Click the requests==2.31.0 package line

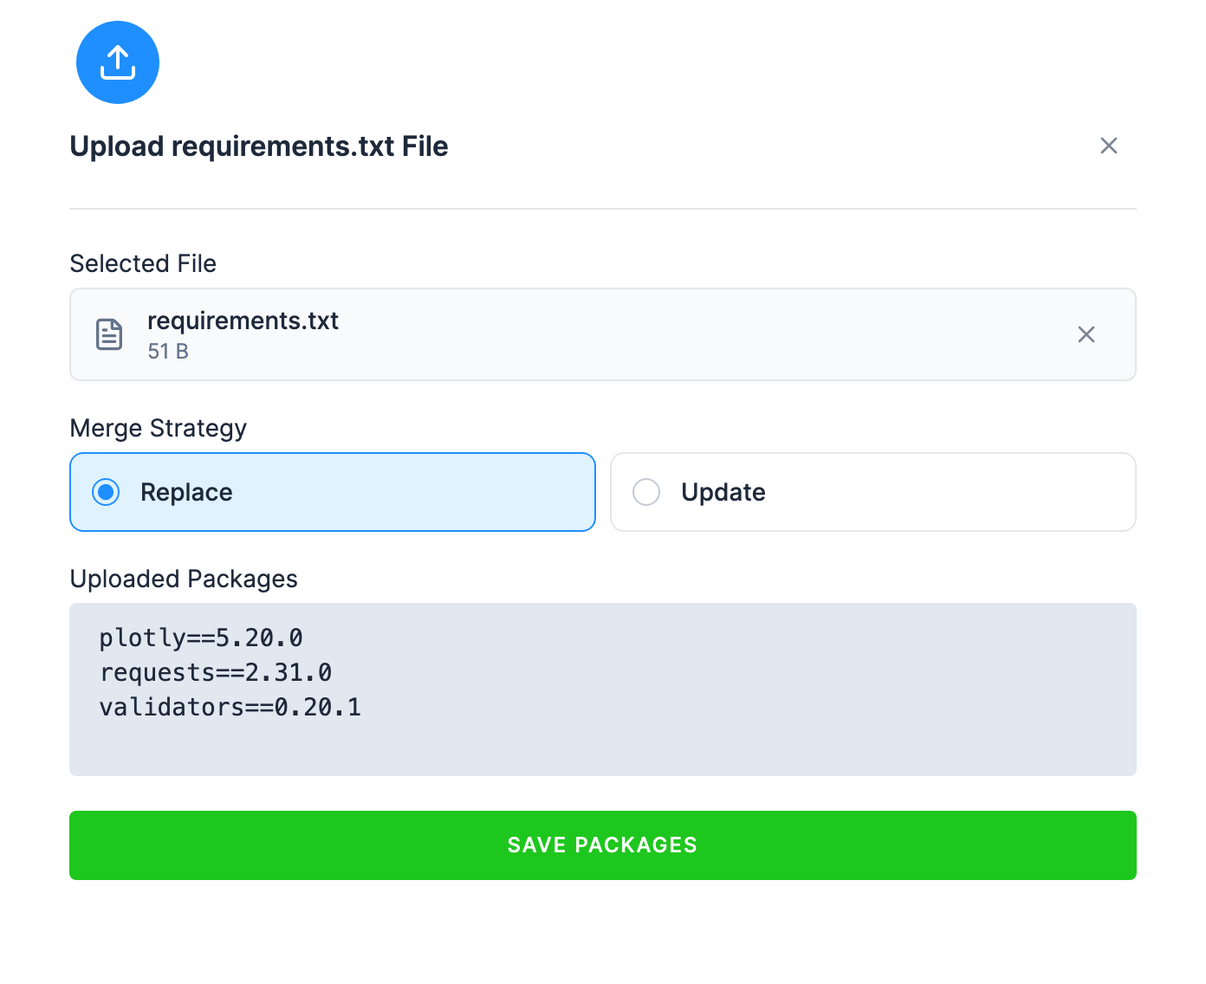(x=216, y=673)
